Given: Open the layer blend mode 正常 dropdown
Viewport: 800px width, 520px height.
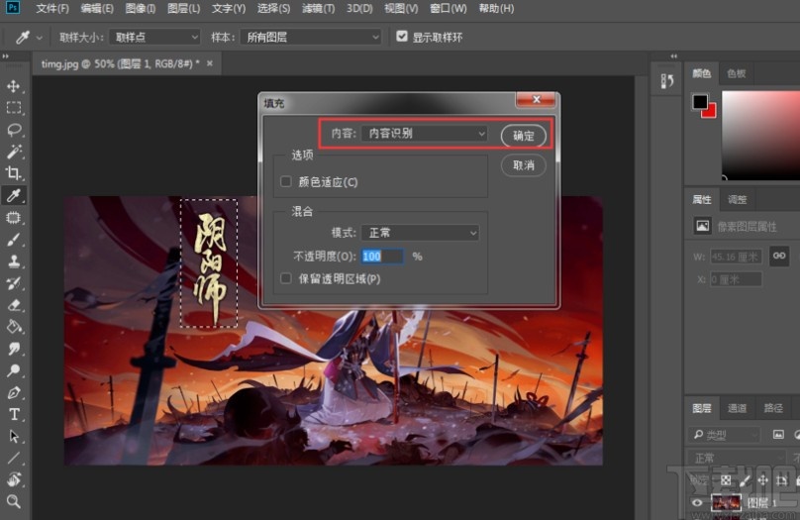Looking at the screenshot, I should click(x=738, y=458).
